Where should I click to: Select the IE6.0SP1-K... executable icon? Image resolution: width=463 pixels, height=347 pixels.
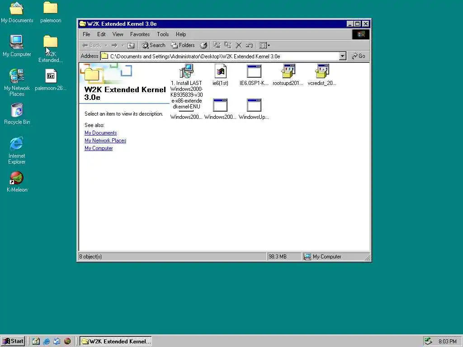click(x=254, y=71)
